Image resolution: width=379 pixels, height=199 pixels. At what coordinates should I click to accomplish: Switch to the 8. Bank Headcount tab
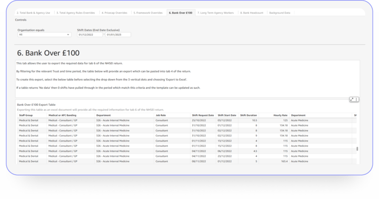tap(252, 13)
